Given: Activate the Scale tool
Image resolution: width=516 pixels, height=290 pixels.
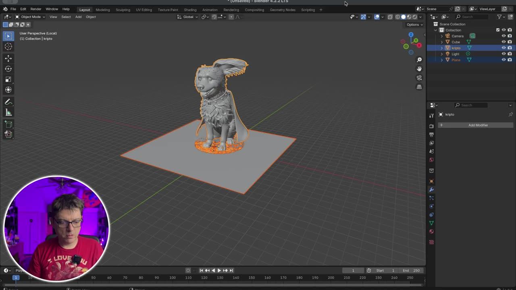Looking at the screenshot, I should [x=8, y=79].
